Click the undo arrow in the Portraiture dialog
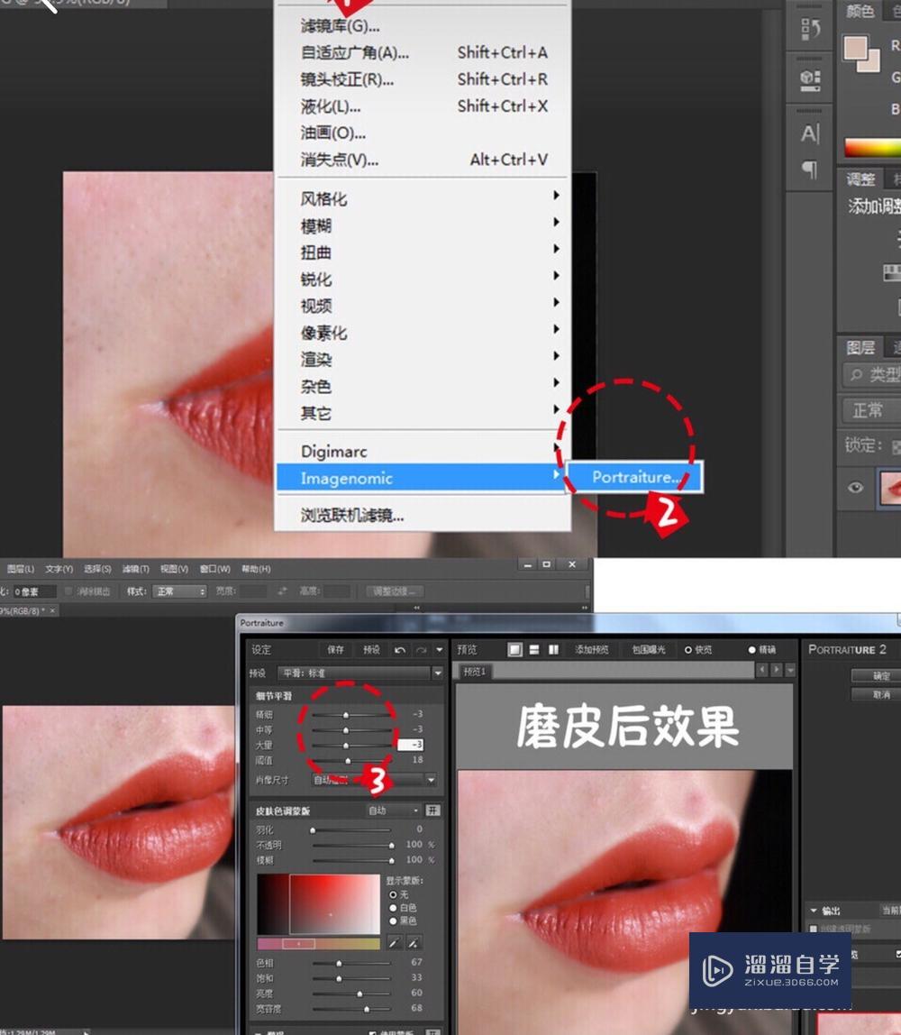This screenshot has width=901, height=1035. coord(400,650)
